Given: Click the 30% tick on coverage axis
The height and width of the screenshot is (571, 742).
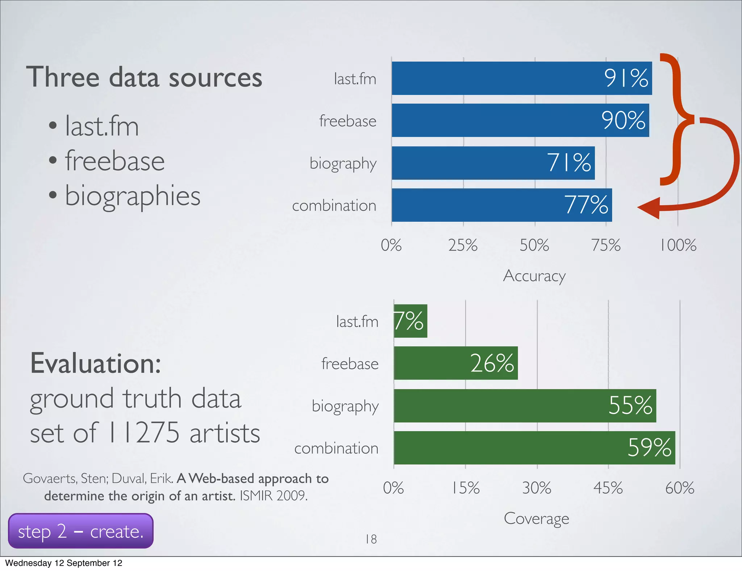Looking at the screenshot, I should pos(537,488).
